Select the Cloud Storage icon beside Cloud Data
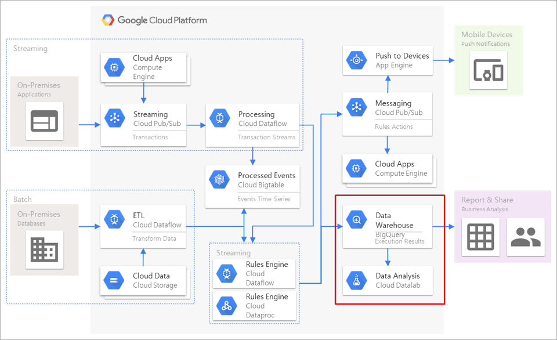Image resolution: width=557 pixels, height=340 pixels. pyautogui.click(x=114, y=280)
